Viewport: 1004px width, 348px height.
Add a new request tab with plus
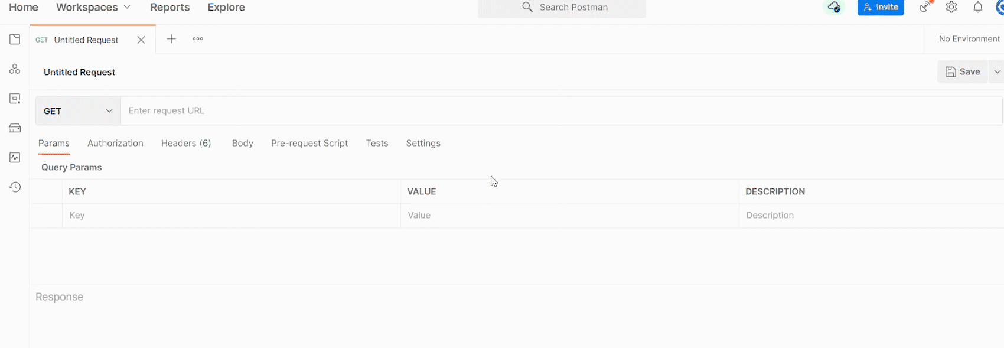pos(171,39)
